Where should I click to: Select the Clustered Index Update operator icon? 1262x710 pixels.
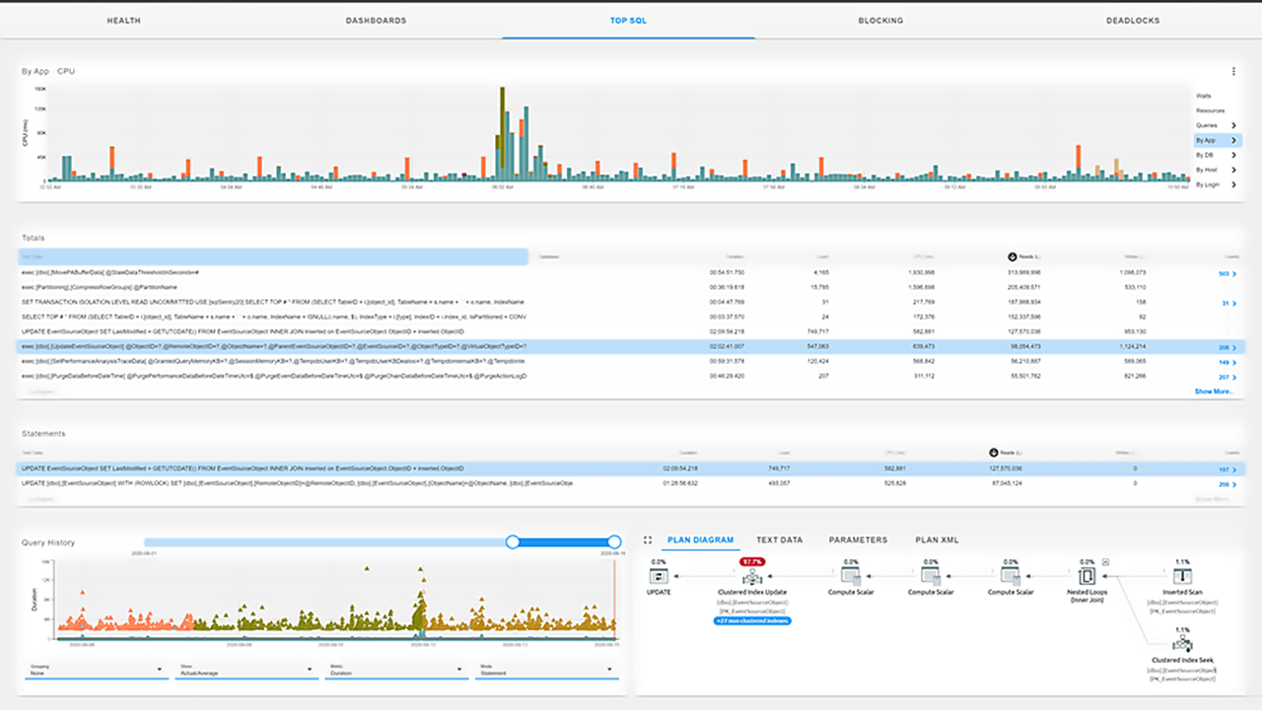(752, 577)
